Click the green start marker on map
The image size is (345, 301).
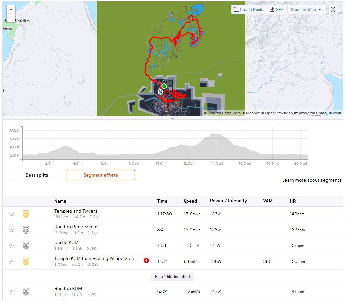click(x=164, y=86)
